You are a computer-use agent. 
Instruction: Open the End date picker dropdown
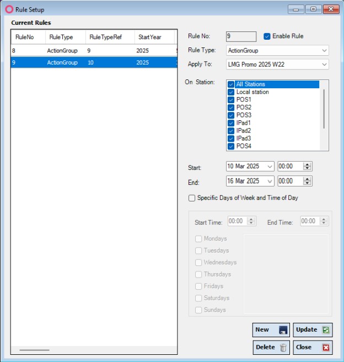coord(270,182)
